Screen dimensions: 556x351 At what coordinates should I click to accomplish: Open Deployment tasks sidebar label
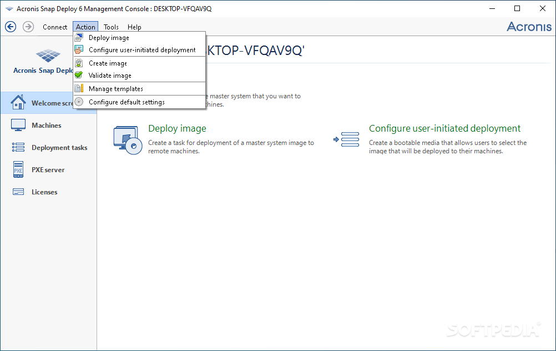59,148
